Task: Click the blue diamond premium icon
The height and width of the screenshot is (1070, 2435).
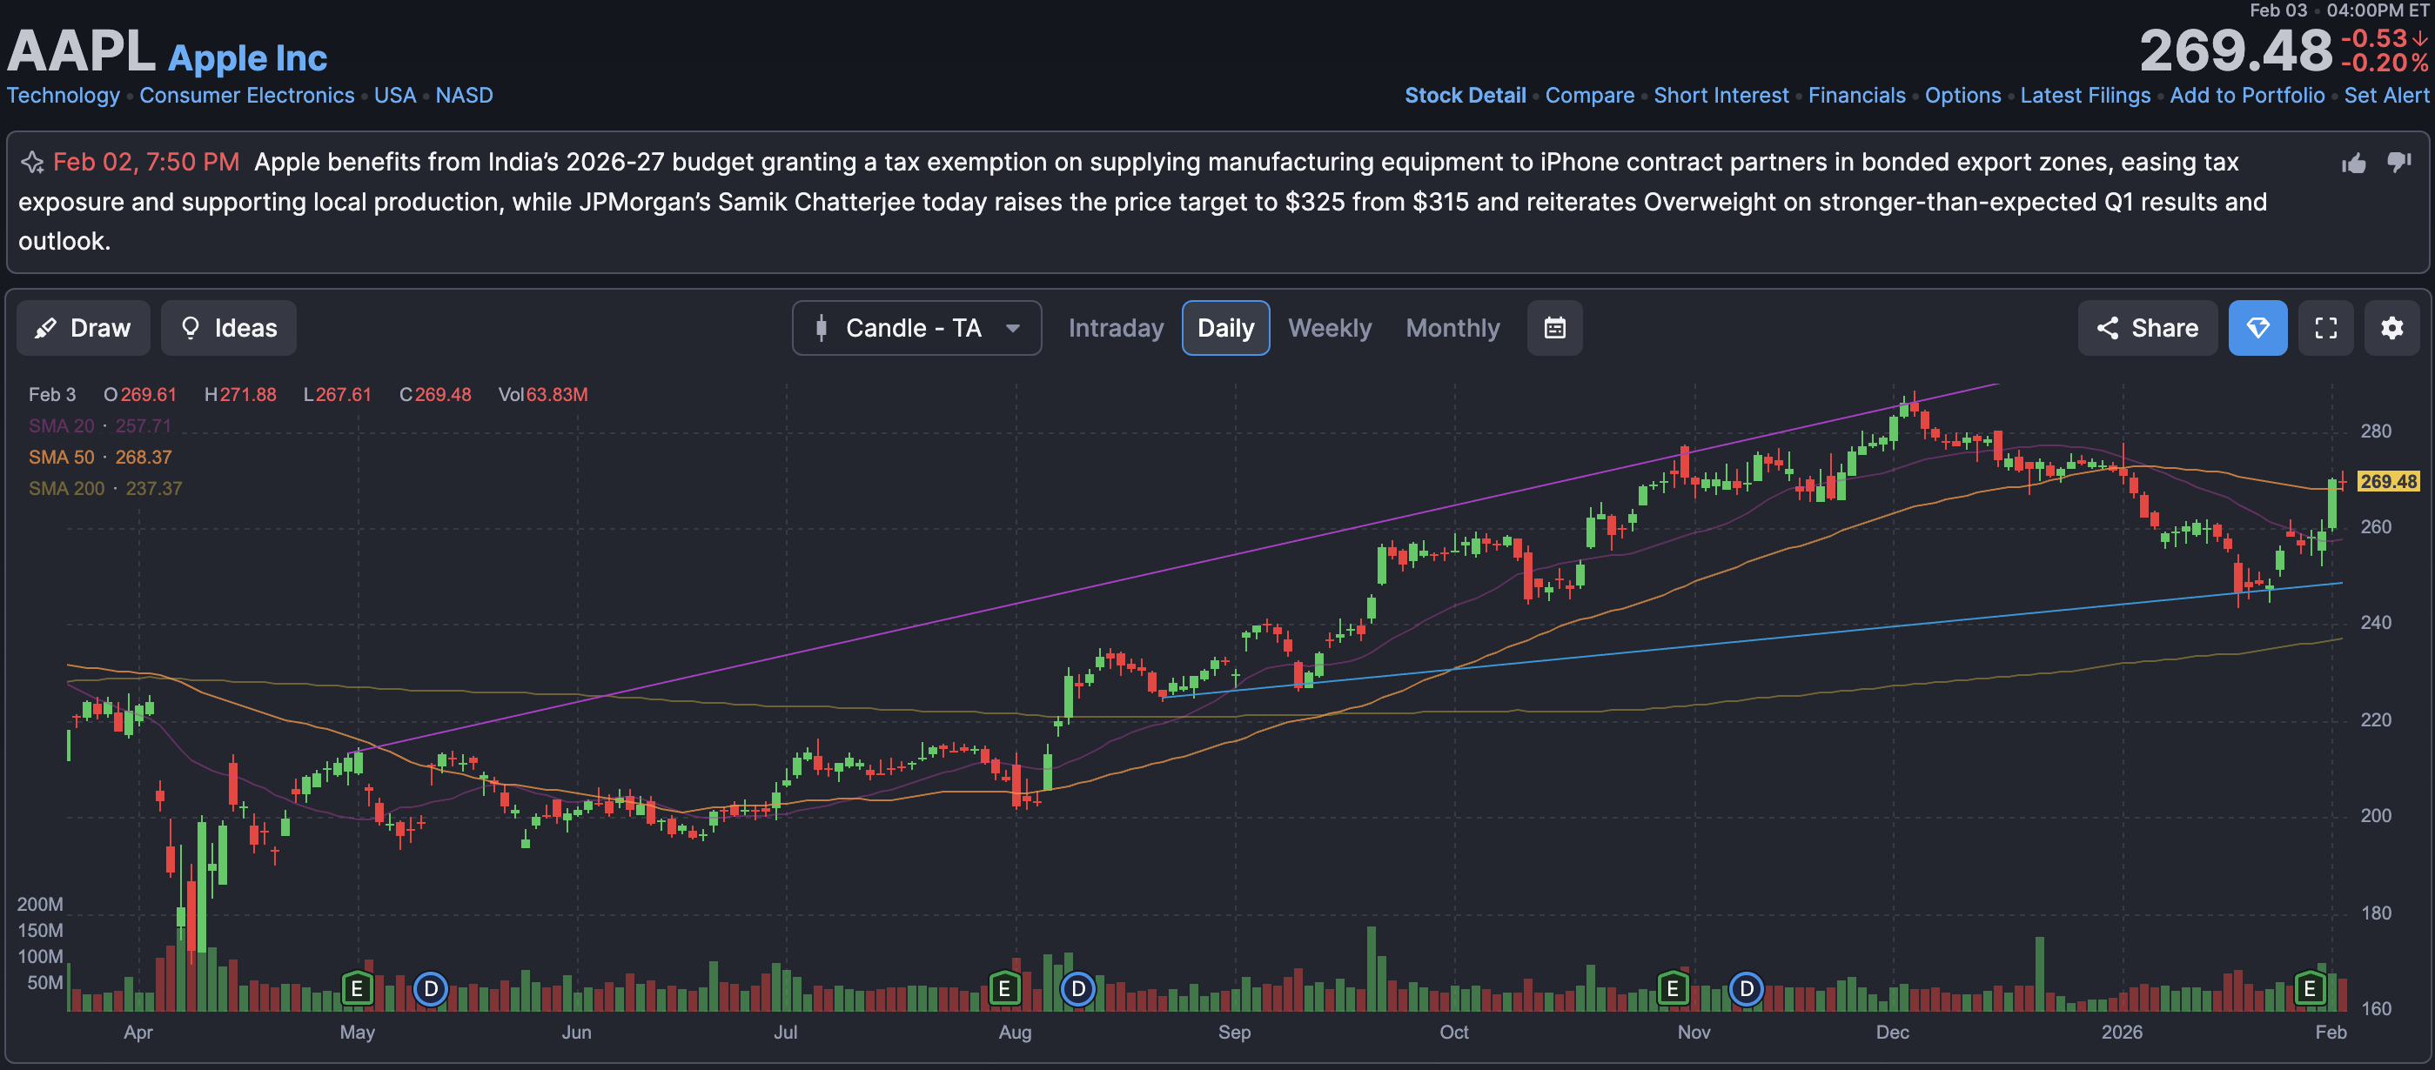Action: click(2257, 328)
